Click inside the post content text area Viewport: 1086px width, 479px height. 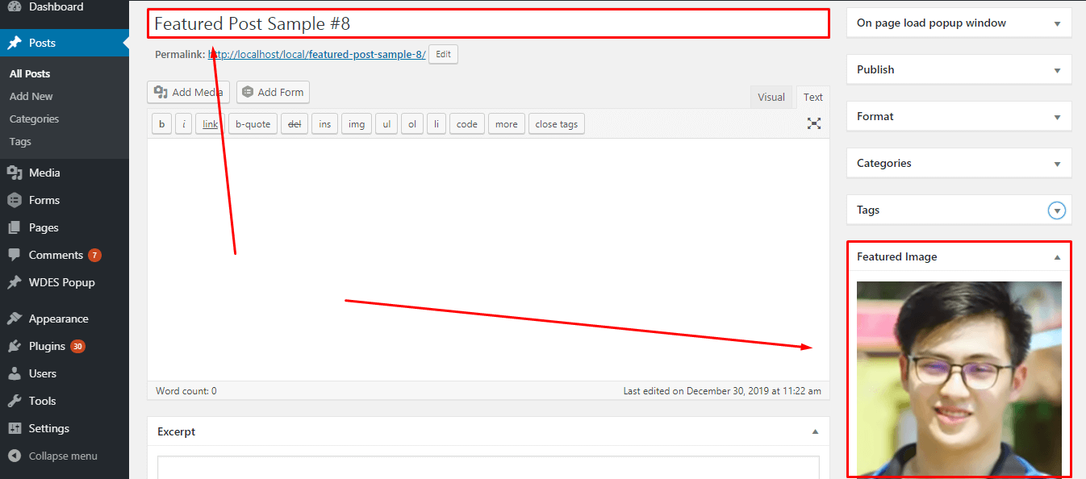click(x=488, y=260)
